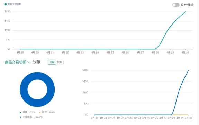This screenshot has width=199, height=125.
Task: Click $150 label on top chart
Action: (x=8, y=21)
